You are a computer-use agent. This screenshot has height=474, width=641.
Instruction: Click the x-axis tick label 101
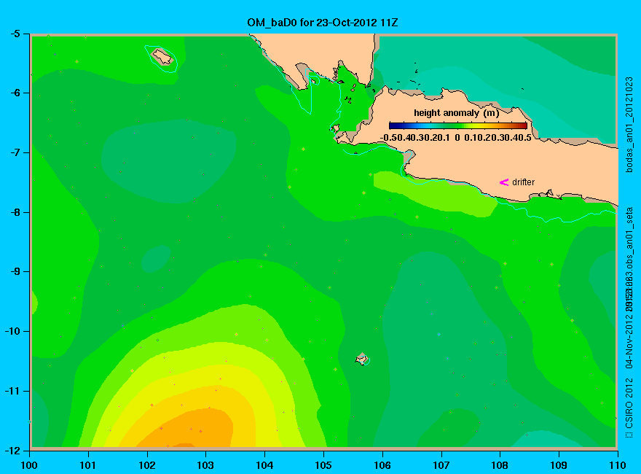point(88,465)
